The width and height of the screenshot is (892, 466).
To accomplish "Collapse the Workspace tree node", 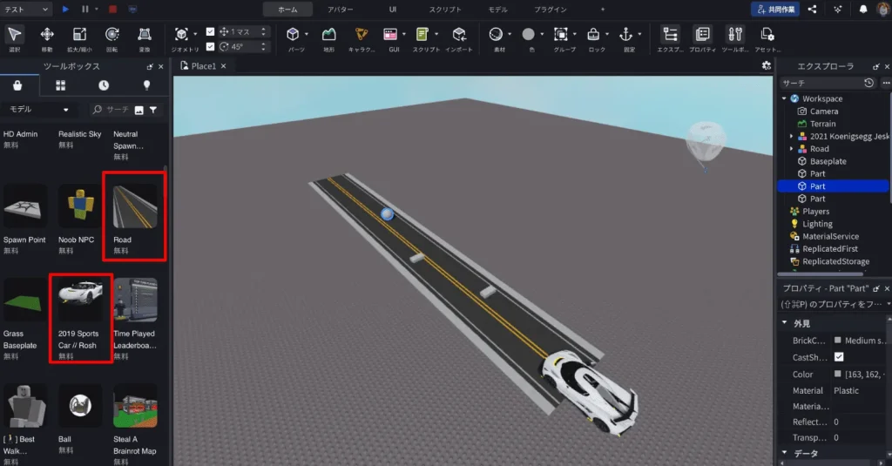I will pos(784,98).
